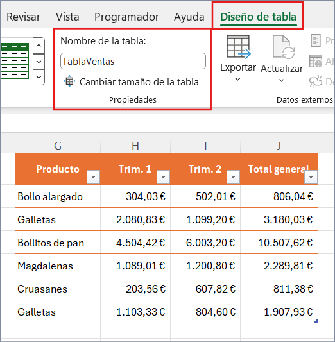Screen dimensions: 335x342
Task: Click the cell 502,01 €
Action: point(205,196)
